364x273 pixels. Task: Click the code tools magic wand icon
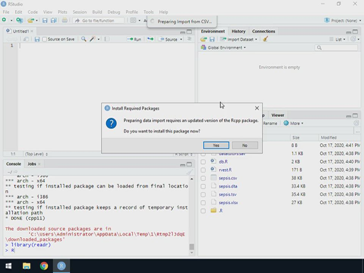[x=93, y=39]
